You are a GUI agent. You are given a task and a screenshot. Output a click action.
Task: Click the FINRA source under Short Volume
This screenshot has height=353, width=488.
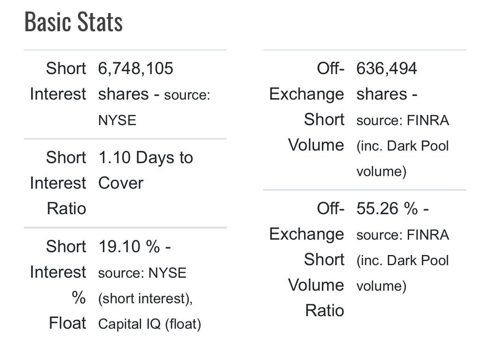coord(403,120)
